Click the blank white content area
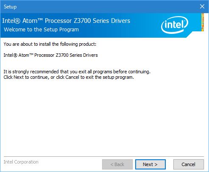Image resolution: width=209 pixels, height=172 pixels. pos(104,117)
